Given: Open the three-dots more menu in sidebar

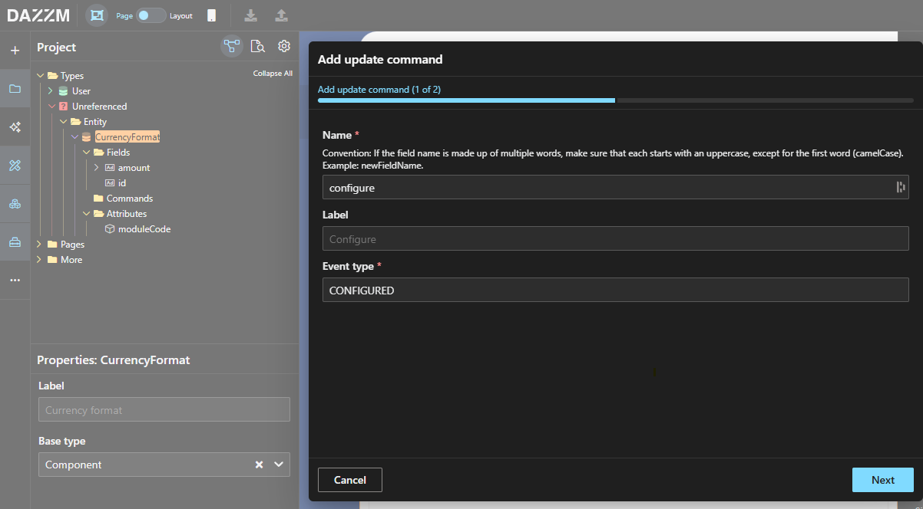Looking at the screenshot, I should click(x=15, y=281).
